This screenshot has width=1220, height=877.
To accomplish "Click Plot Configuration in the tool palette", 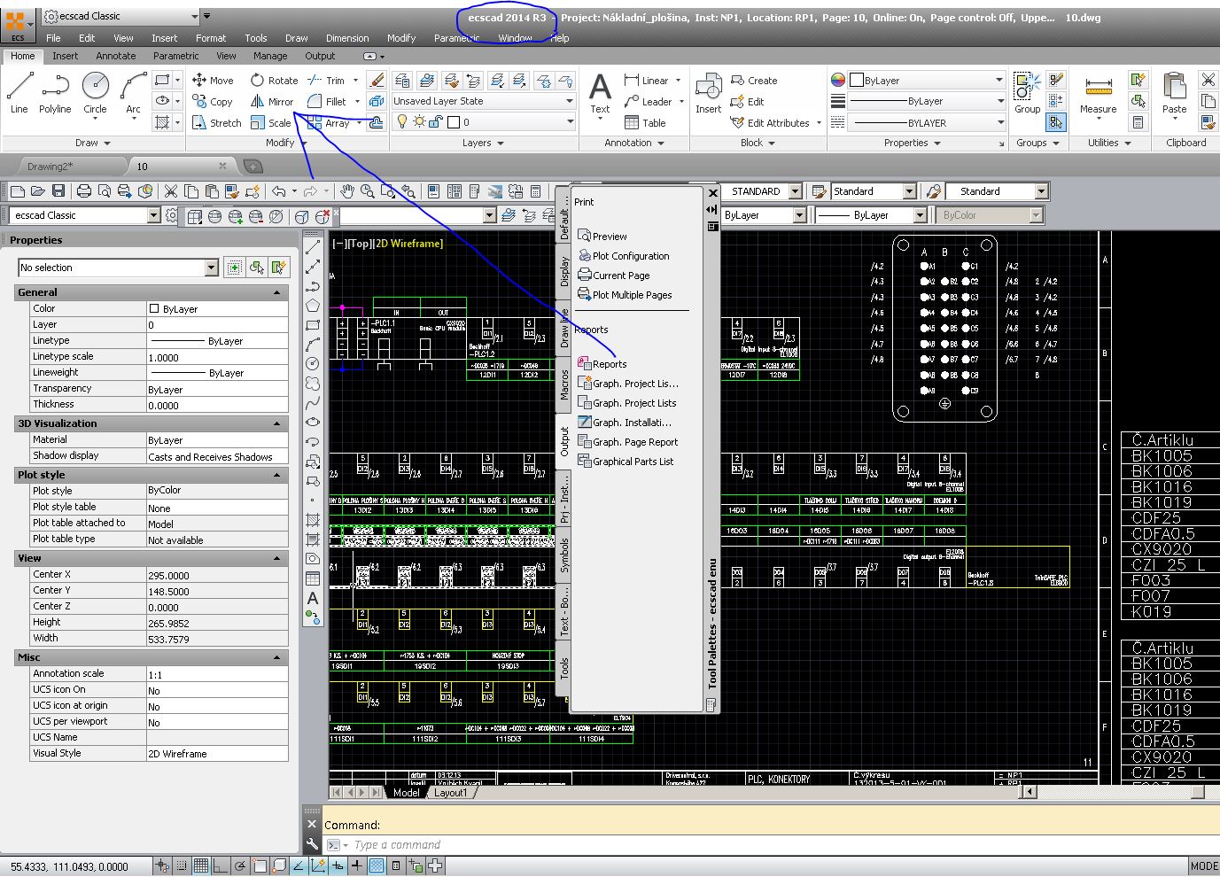I will click(624, 256).
